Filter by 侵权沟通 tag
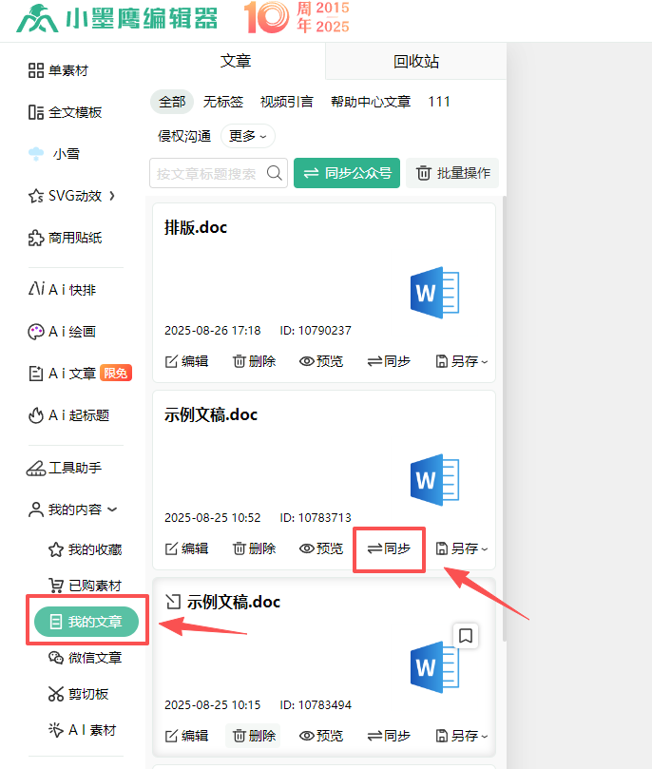 tap(184, 136)
